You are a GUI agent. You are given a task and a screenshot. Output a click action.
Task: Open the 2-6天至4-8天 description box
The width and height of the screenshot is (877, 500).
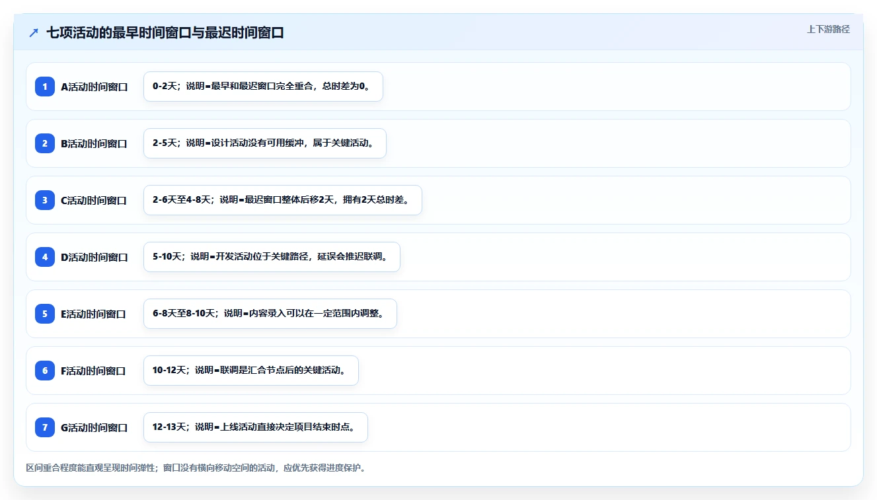(x=283, y=200)
